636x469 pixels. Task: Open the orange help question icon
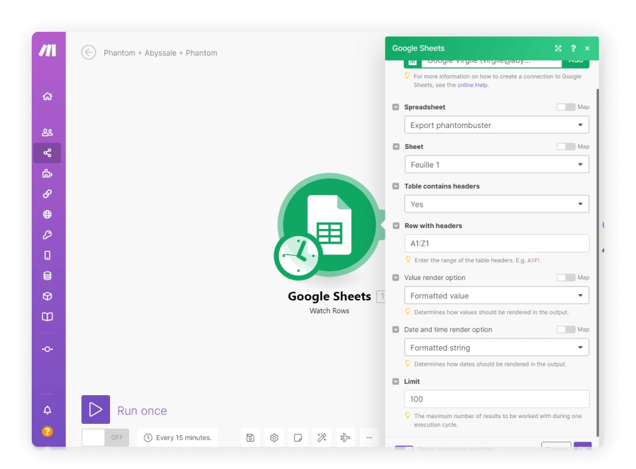point(48,431)
